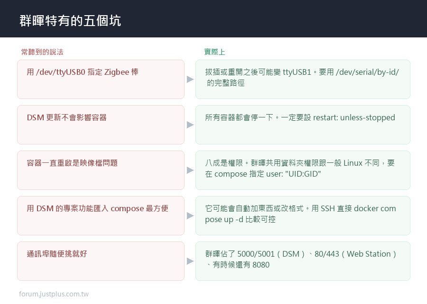Select the 通訊埠隨便挑就好 card
427x304 pixels.
[101, 261]
